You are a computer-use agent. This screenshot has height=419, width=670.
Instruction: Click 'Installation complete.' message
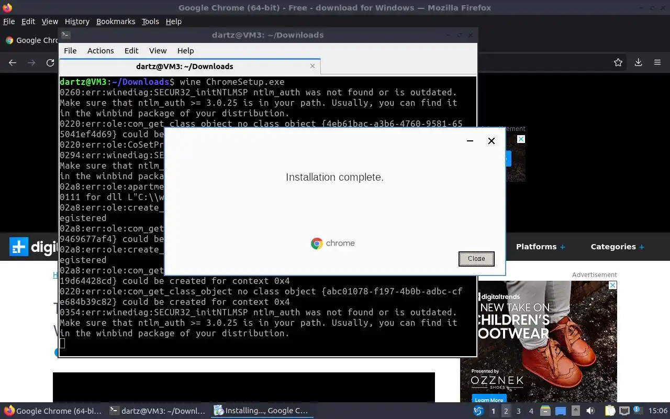(x=334, y=177)
